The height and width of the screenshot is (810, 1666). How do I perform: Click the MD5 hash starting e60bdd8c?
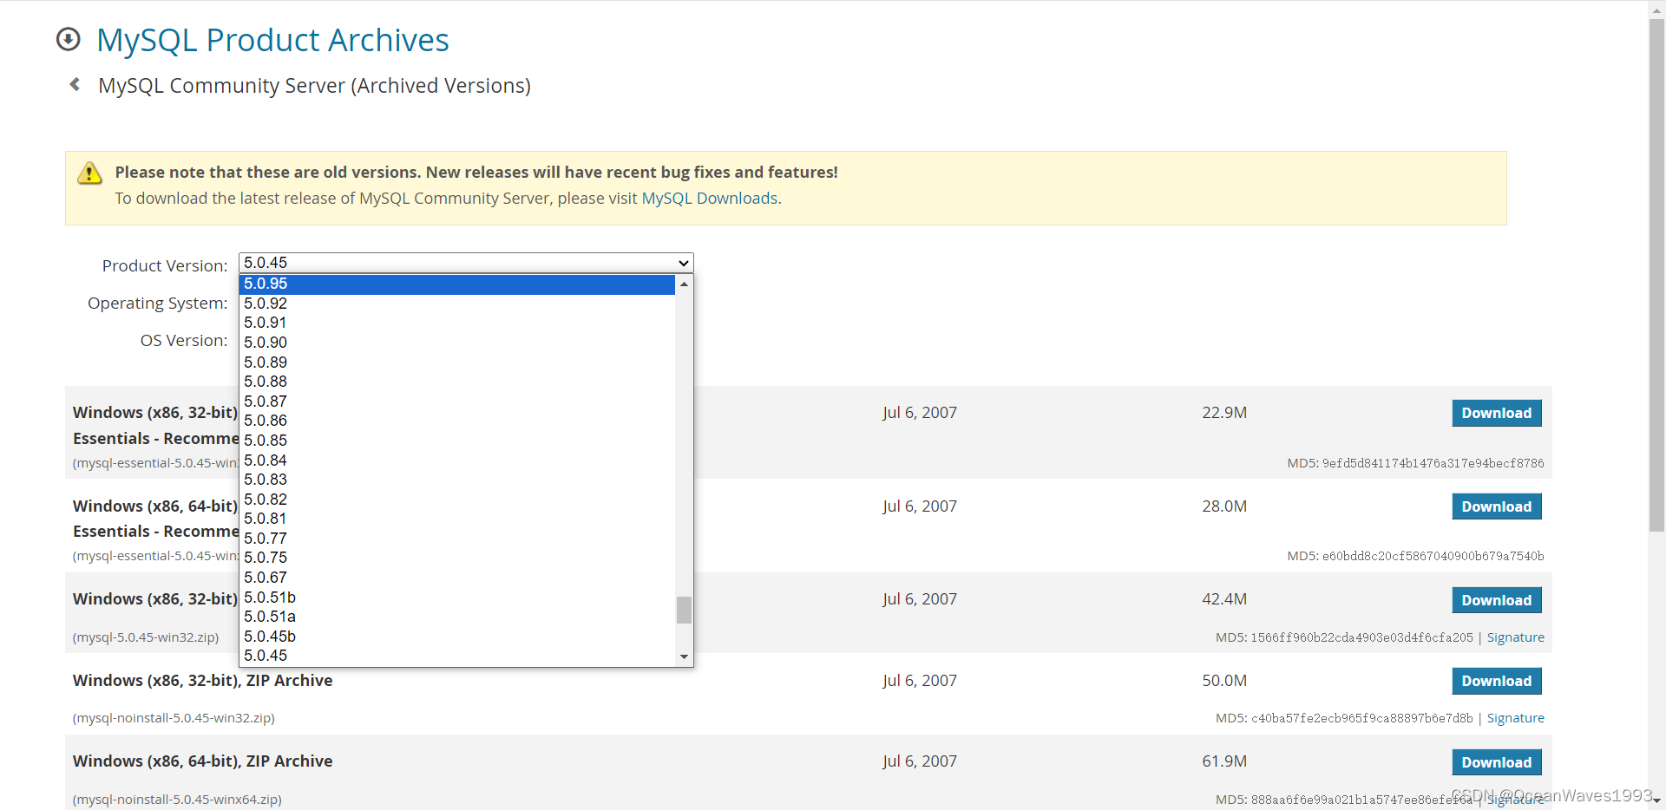coord(1433,556)
